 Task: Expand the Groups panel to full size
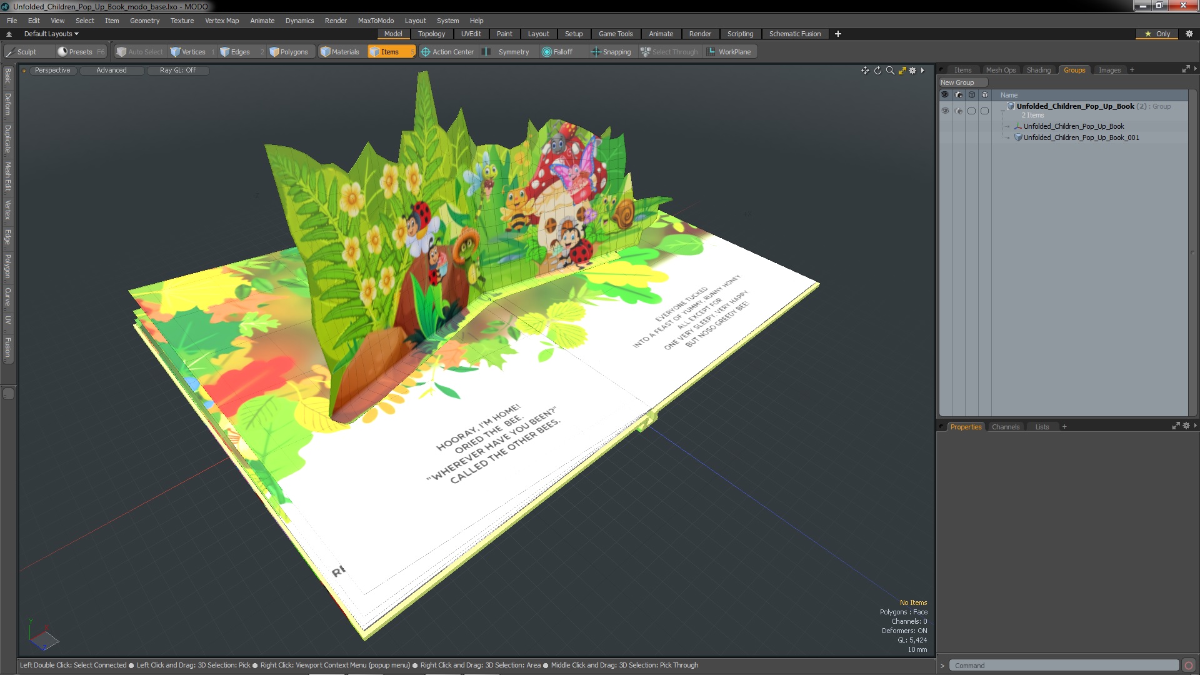point(1186,69)
